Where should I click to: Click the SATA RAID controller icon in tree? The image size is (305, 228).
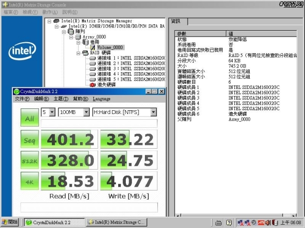(64, 26)
